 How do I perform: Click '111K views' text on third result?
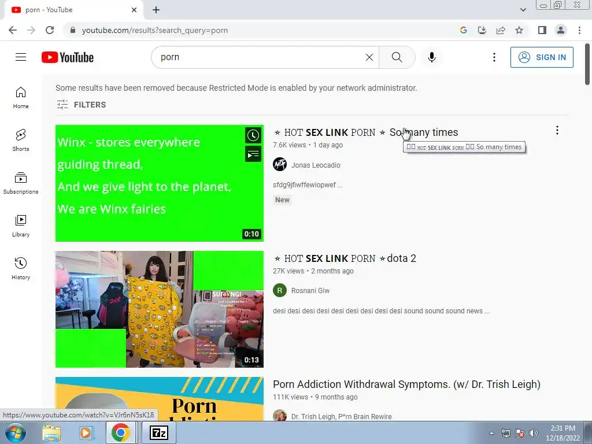290,397
